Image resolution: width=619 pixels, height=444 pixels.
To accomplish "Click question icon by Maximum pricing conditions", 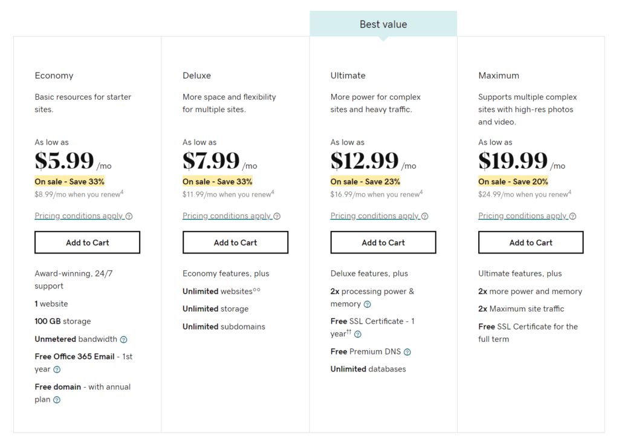I will 573,216.
